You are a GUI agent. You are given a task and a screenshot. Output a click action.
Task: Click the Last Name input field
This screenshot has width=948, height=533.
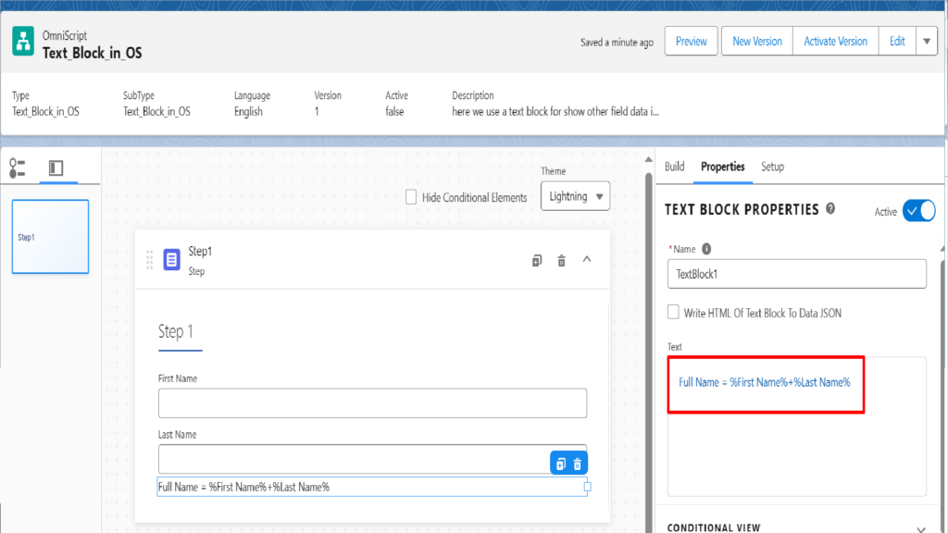(372, 459)
